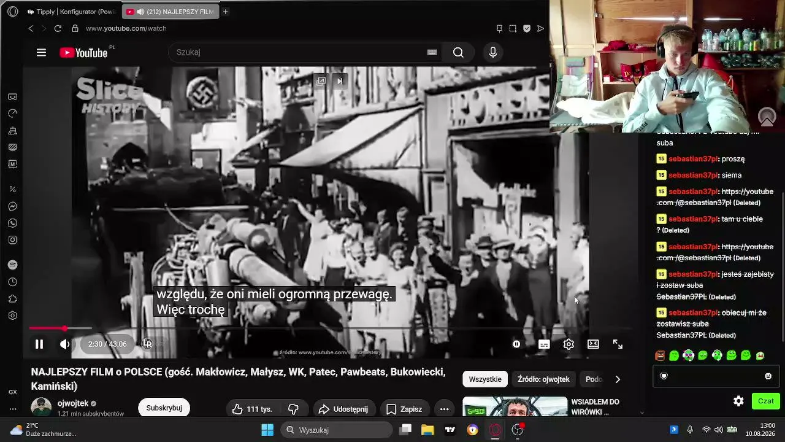Select the NAJLEPSZY FILM YouTube tab
Viewport: 785px width, 442px height.
pos(170,12)
